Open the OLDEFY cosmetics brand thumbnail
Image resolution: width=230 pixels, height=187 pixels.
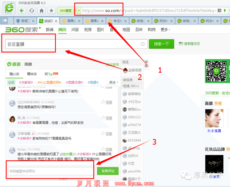coord(214,164)
